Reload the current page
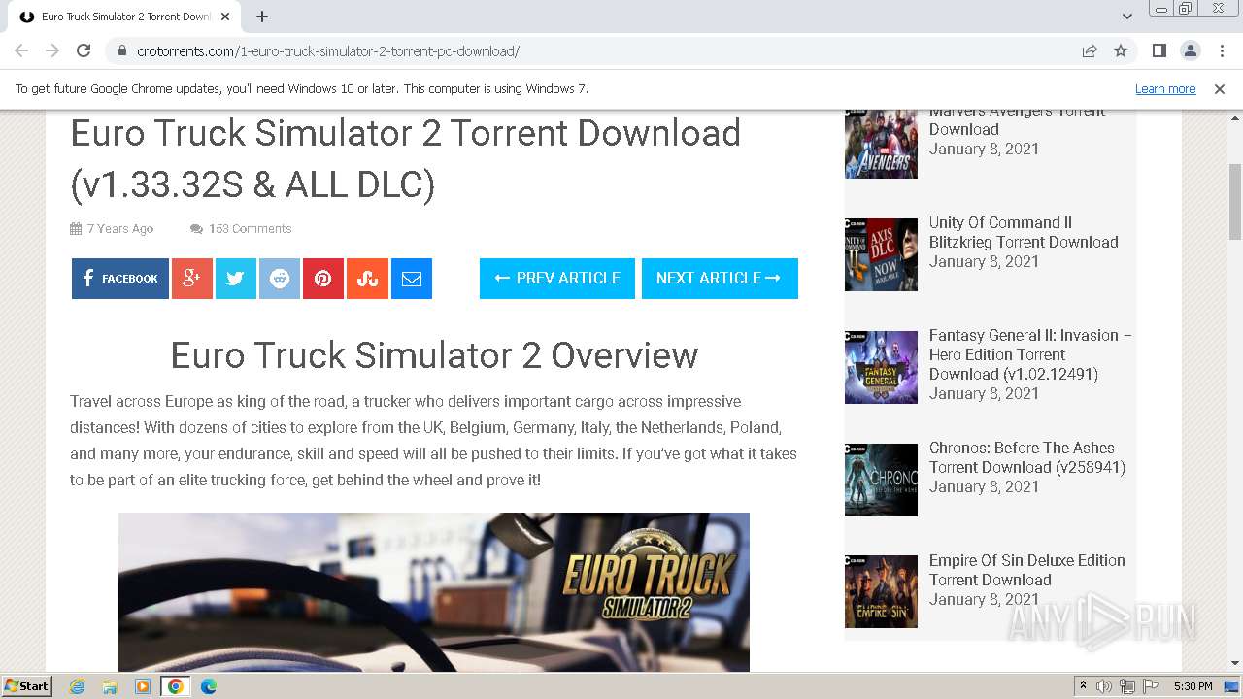Viewport: 1243px width, 699px height. click(84, 50)
